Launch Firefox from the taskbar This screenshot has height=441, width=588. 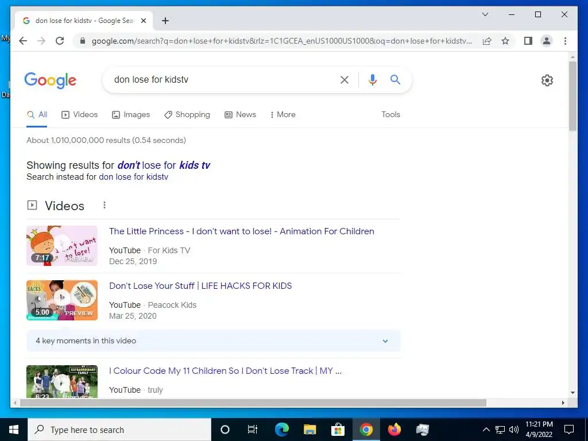tap(394, 430)
